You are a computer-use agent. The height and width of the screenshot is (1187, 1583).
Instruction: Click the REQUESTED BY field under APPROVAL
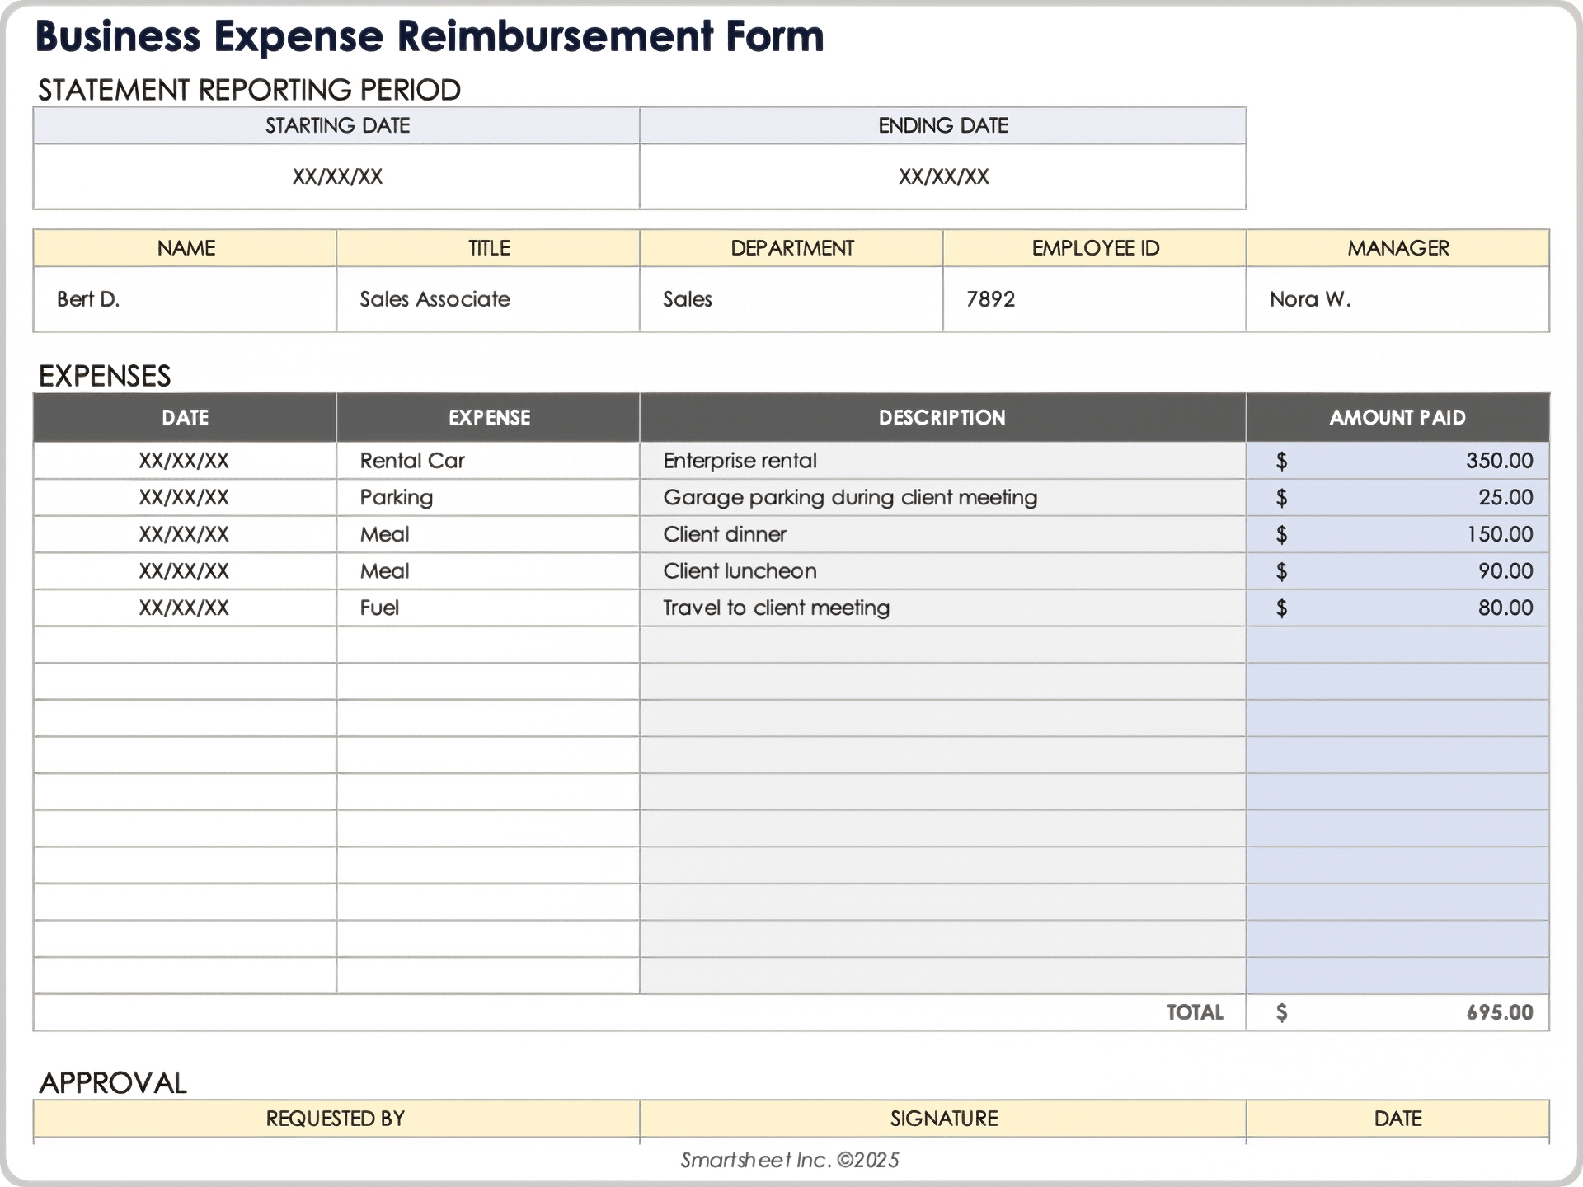[x=335, y=1119]
